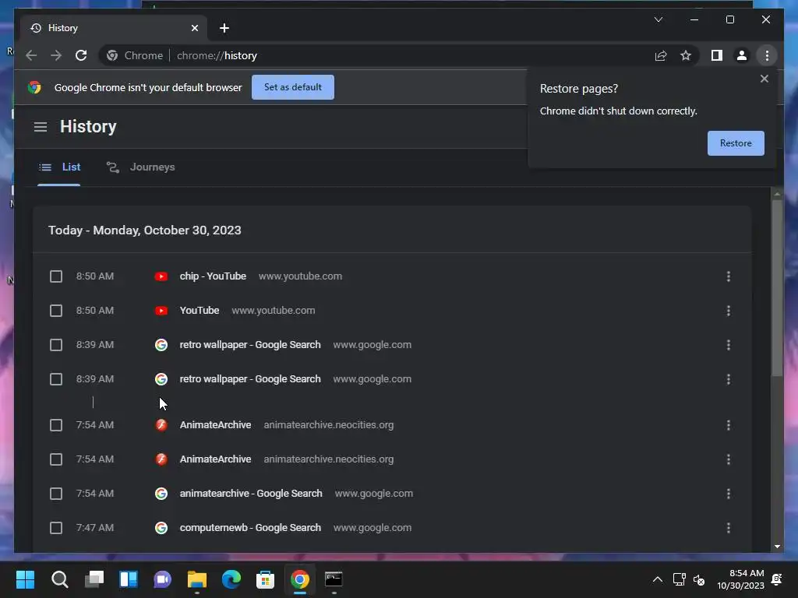The width and height of the screenshot is (798, 598).
Task: Check the computernewb Google Search checkbox
Action: pos(56,528)
